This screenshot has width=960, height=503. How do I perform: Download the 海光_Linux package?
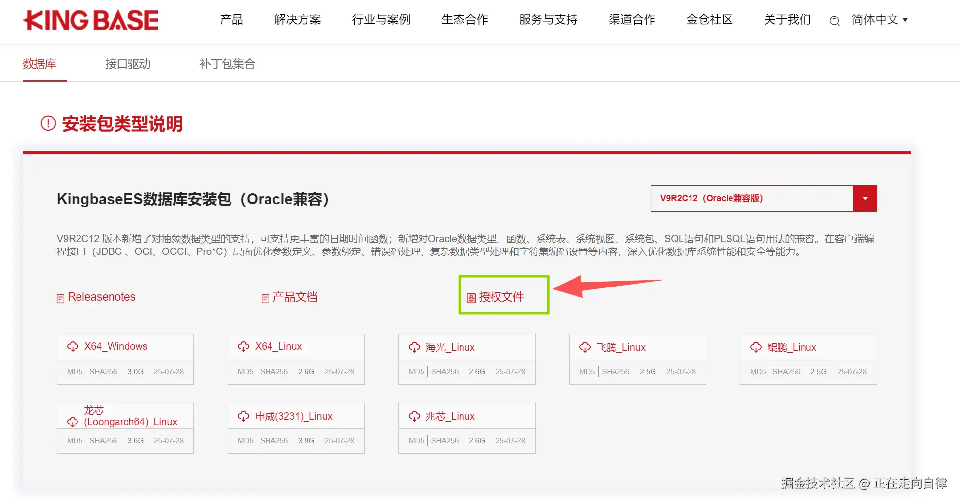click(x=450, y=347)
